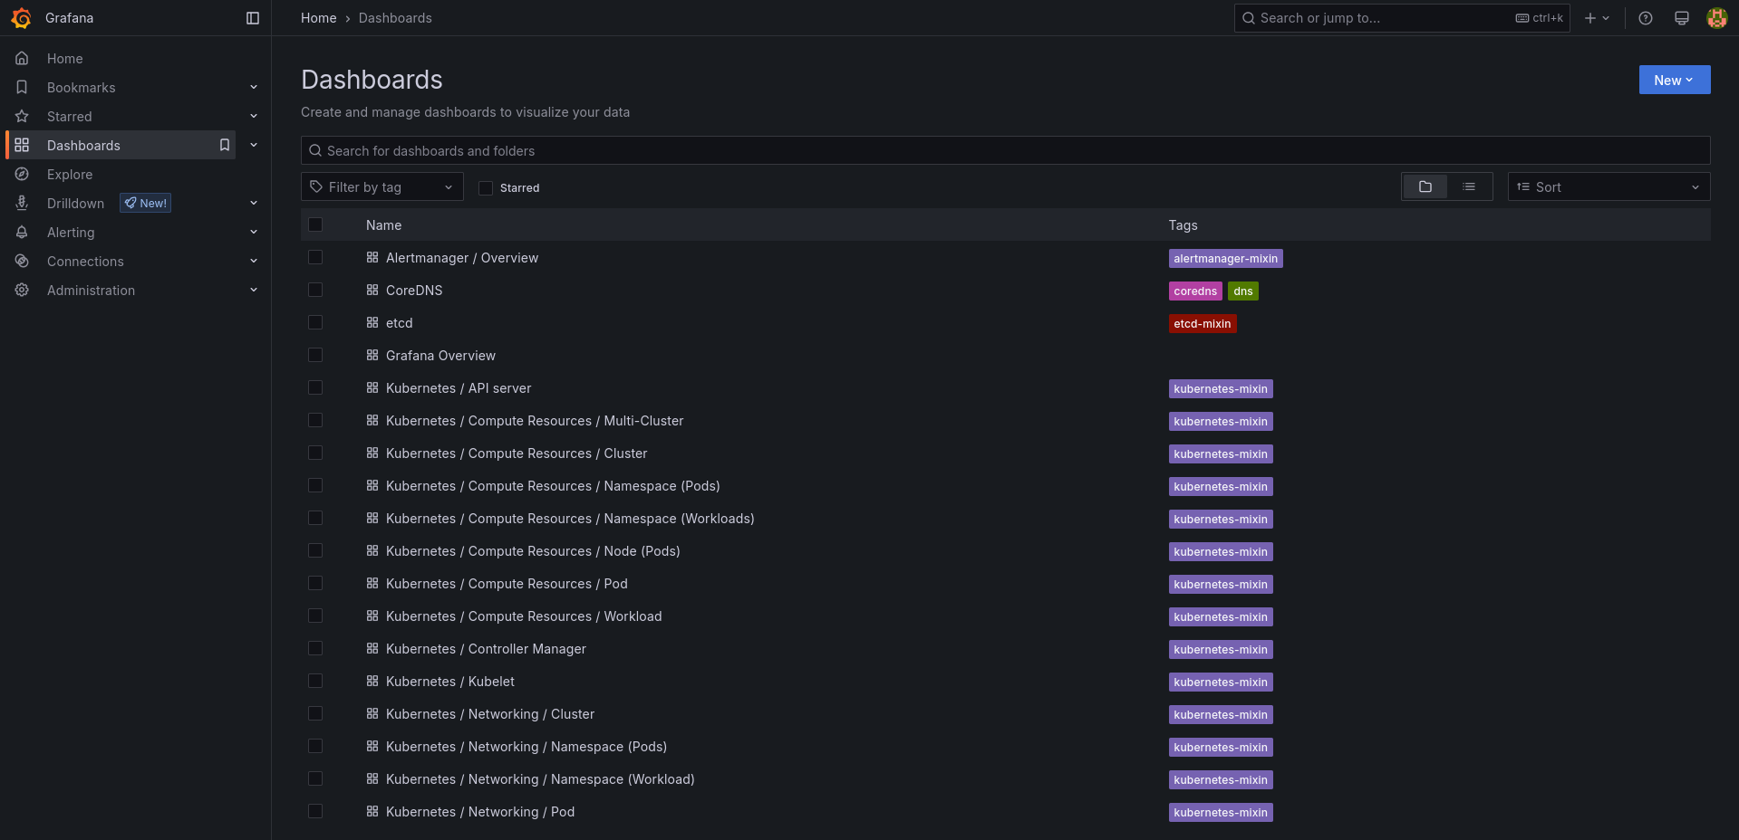Check the Kubernetes / API server row checkbox
Screen dimensions: 1739x840
pos(315,387)
